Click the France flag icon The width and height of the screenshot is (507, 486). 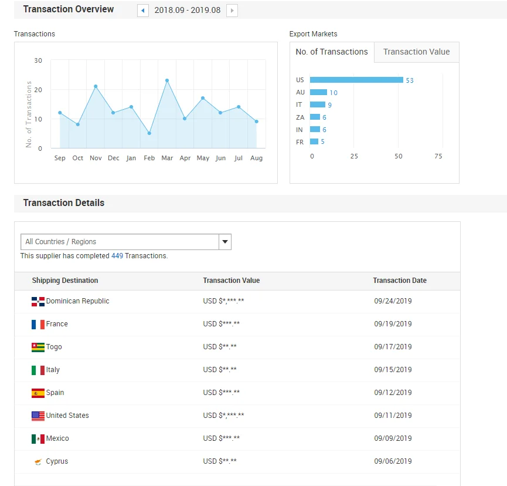point(38,325)
